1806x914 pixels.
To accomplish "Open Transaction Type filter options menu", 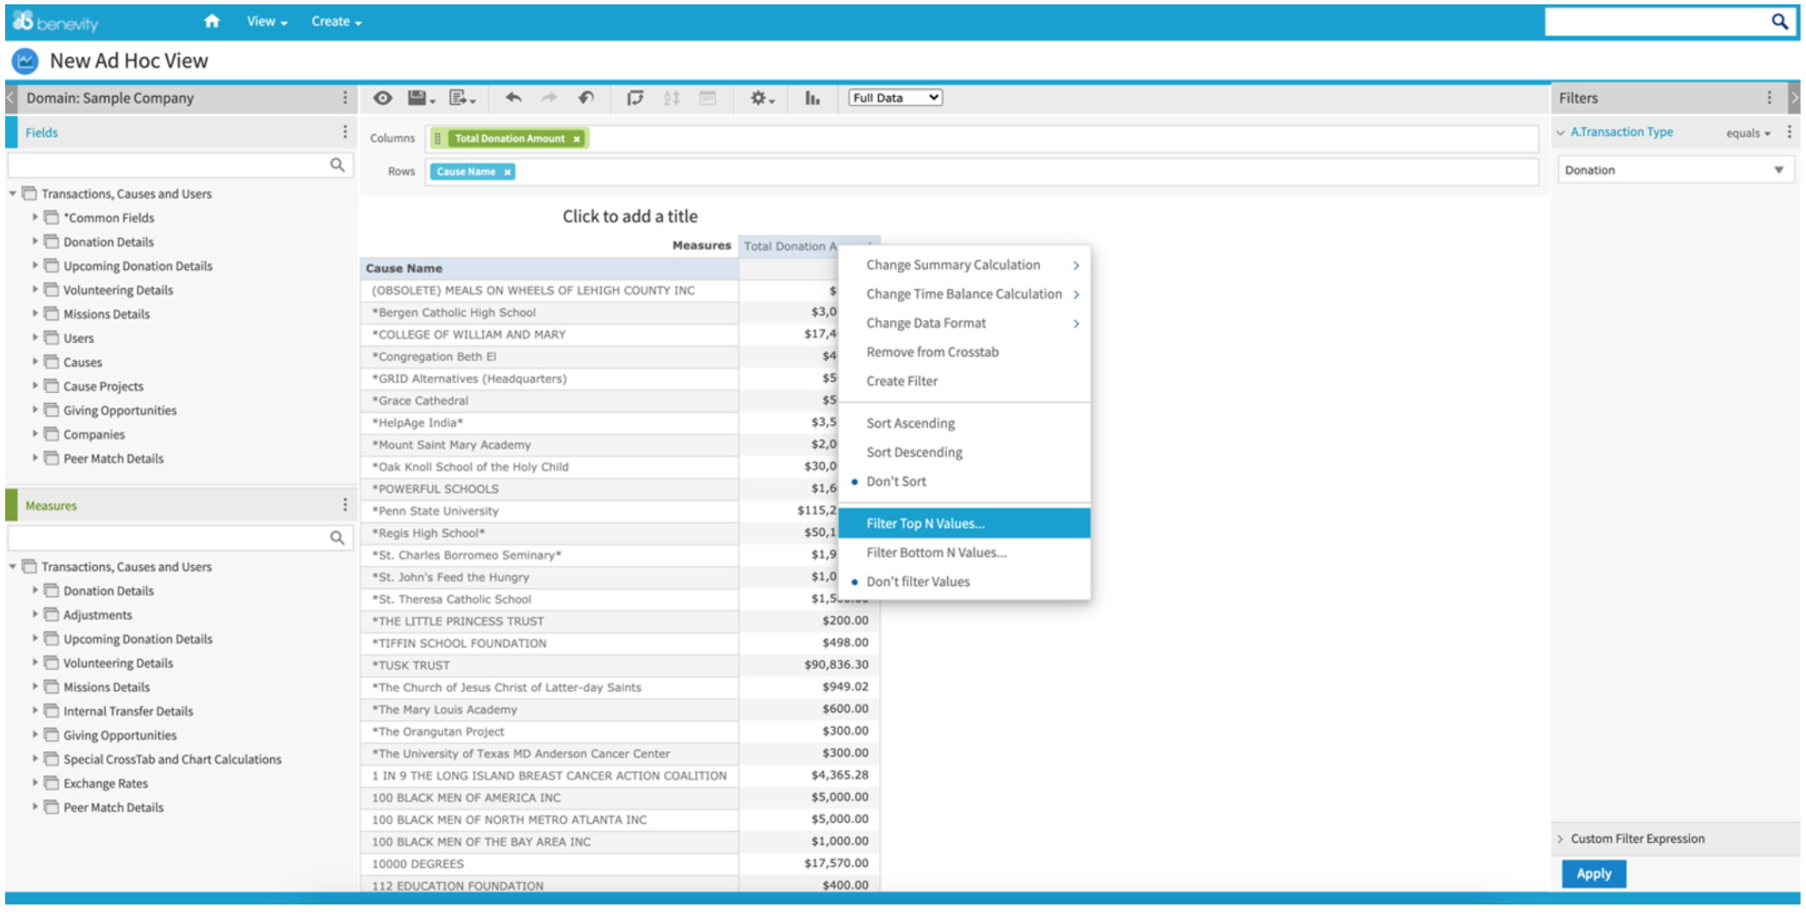I will 1789,132.
